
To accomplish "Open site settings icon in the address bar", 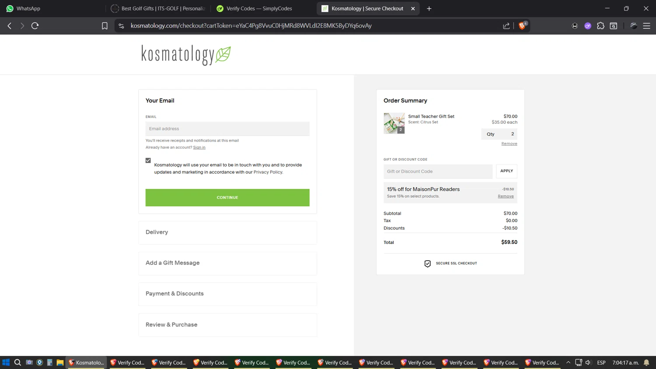I will tap(122, 26).
